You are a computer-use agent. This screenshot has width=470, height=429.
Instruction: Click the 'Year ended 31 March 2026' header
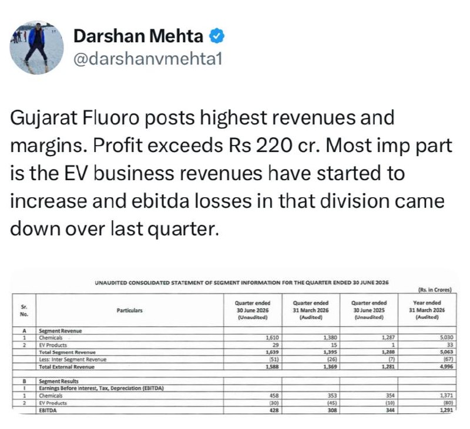[427, 310]
